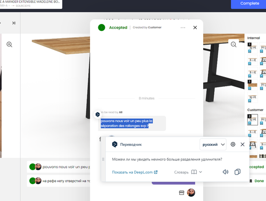Select the Customer stool thumbnail
The height and width of the screenshot is (201, 266).
point(253,145)
